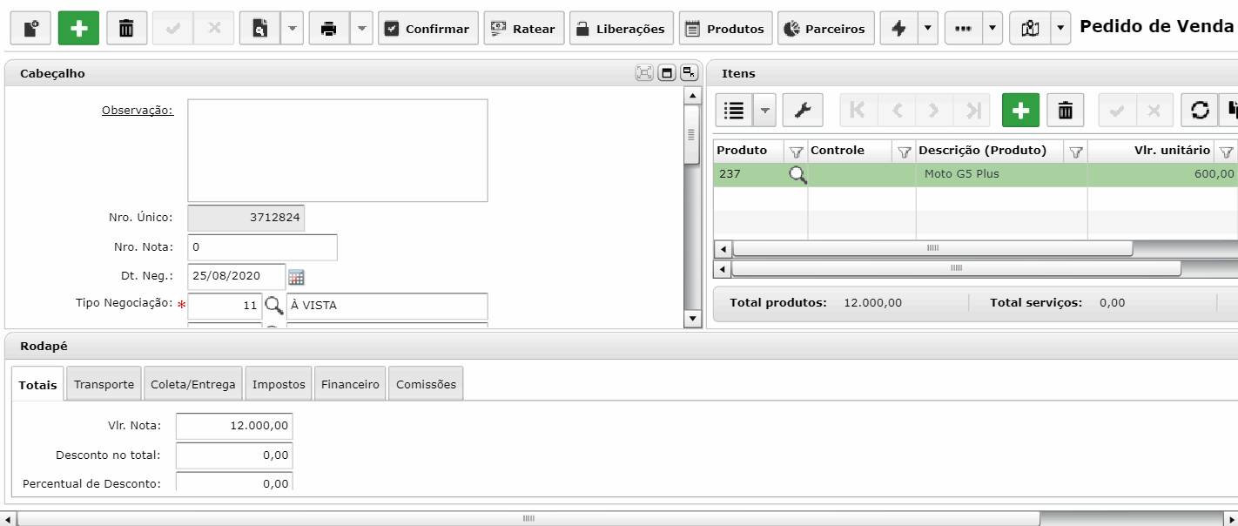This screenshot has width=1238, height=526.
Task: Select the Moto G5 Plus cell
Action: (1001, 174)
